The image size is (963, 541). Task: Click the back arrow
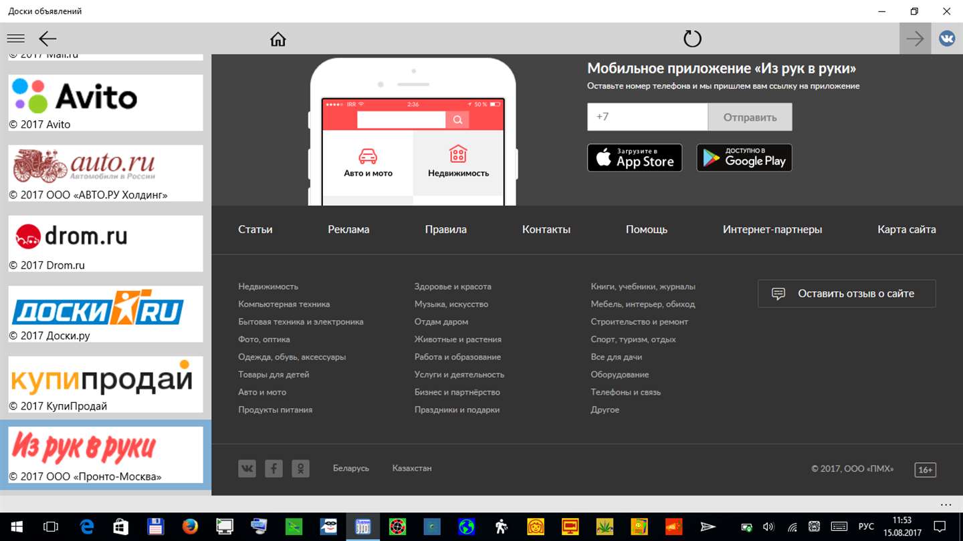(47, 39)
